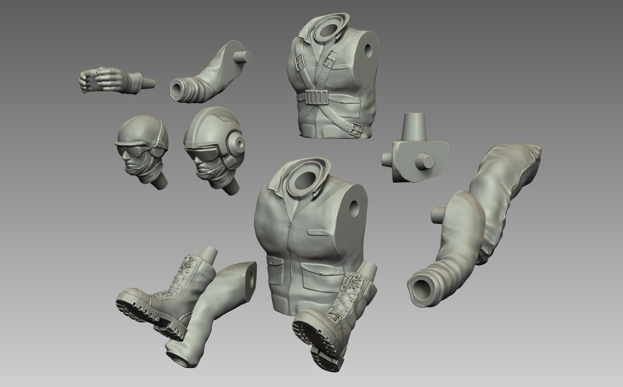Click the bent arm piece near top left
The image size is (623, 387).
[211, 72]
